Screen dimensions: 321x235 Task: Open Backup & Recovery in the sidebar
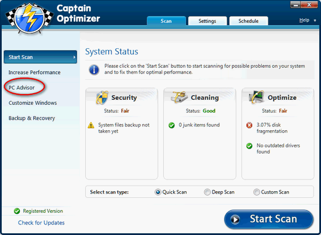(x=32, y=118)
